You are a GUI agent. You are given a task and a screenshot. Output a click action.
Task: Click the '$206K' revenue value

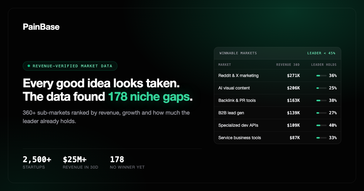click(293, 88)
